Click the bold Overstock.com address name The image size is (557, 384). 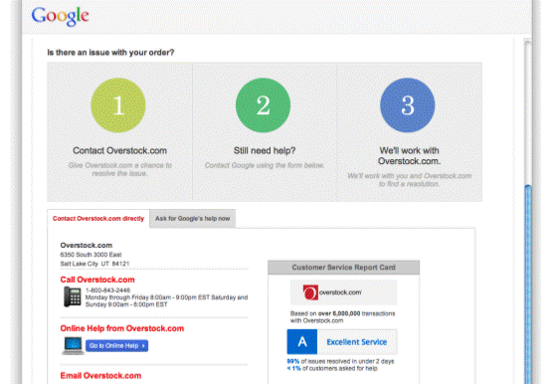87,245
